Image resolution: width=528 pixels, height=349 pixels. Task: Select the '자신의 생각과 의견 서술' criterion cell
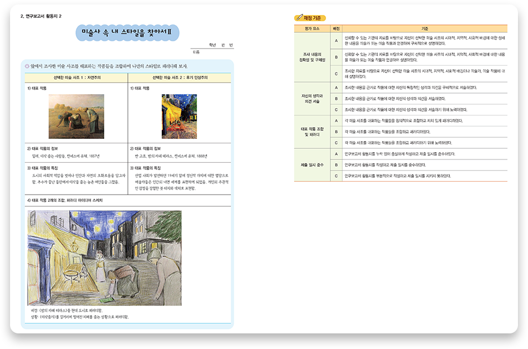312,99
